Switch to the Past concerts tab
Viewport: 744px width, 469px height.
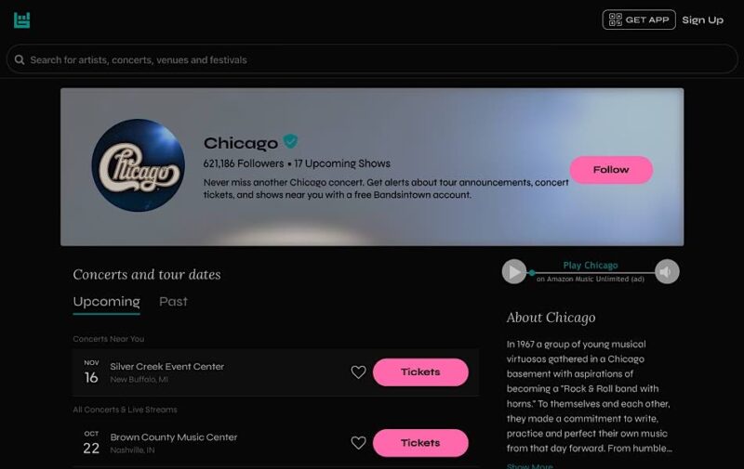[x=173, y=302]
